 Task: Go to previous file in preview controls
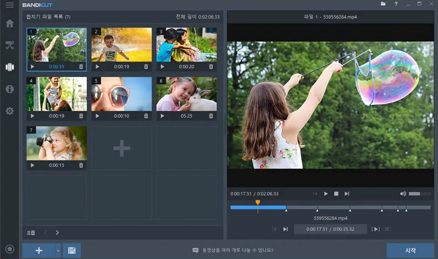(315, 194)
